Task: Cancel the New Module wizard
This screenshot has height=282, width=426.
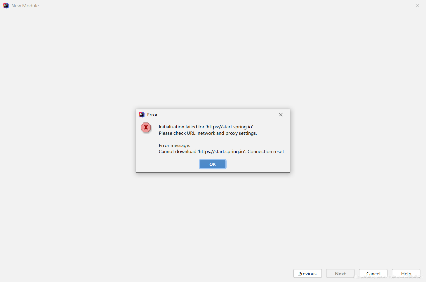Action: pos(373,274)
